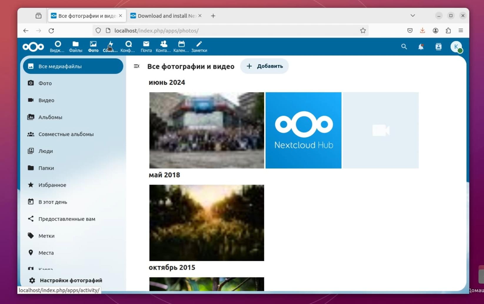Open the extensions puzzle icon
The image size is (484, 304).
pyautogui.click(x=448, y=31)
